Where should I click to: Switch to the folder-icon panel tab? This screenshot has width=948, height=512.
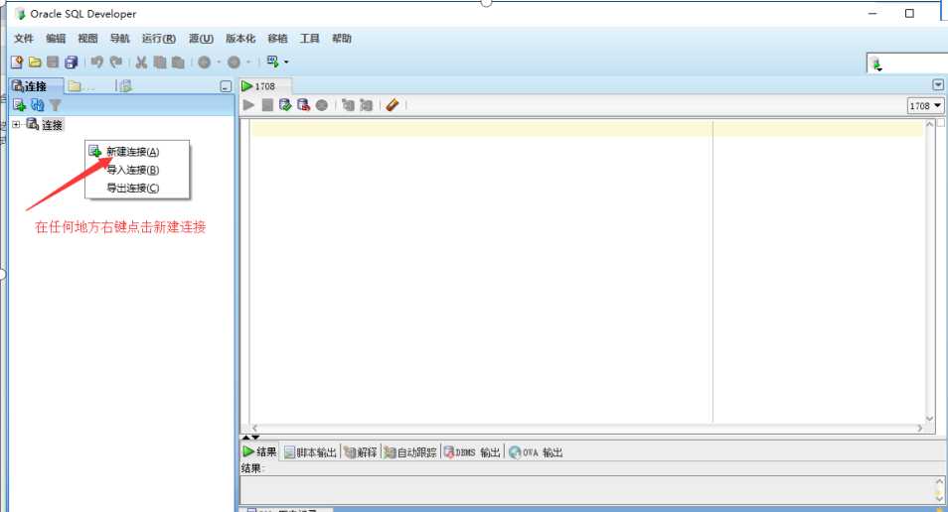pyautogui.click(x=81, y=86)
